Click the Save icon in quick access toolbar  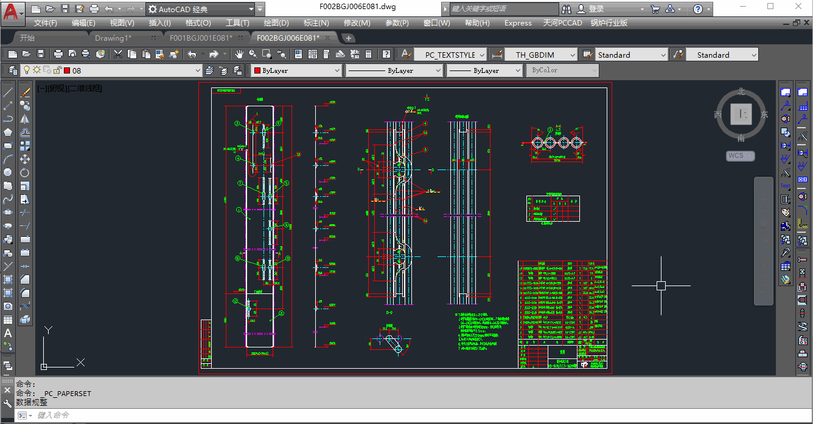65,9
